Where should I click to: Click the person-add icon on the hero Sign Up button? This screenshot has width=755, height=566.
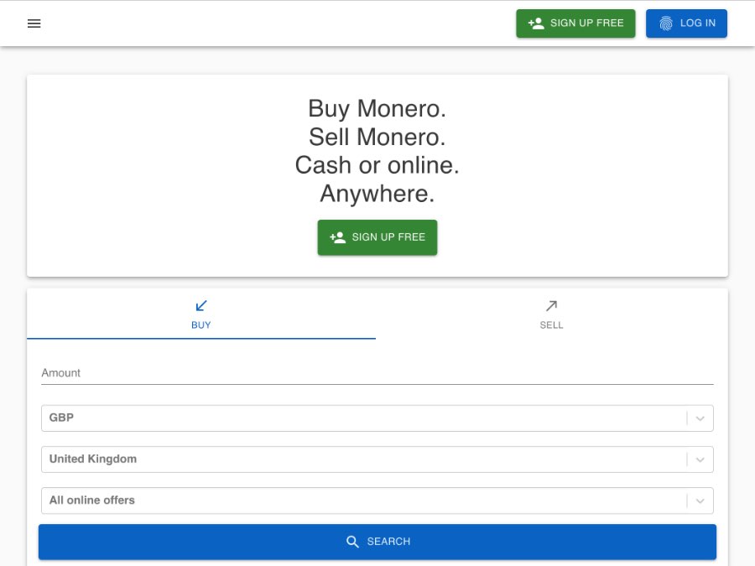tap(337, 237)
